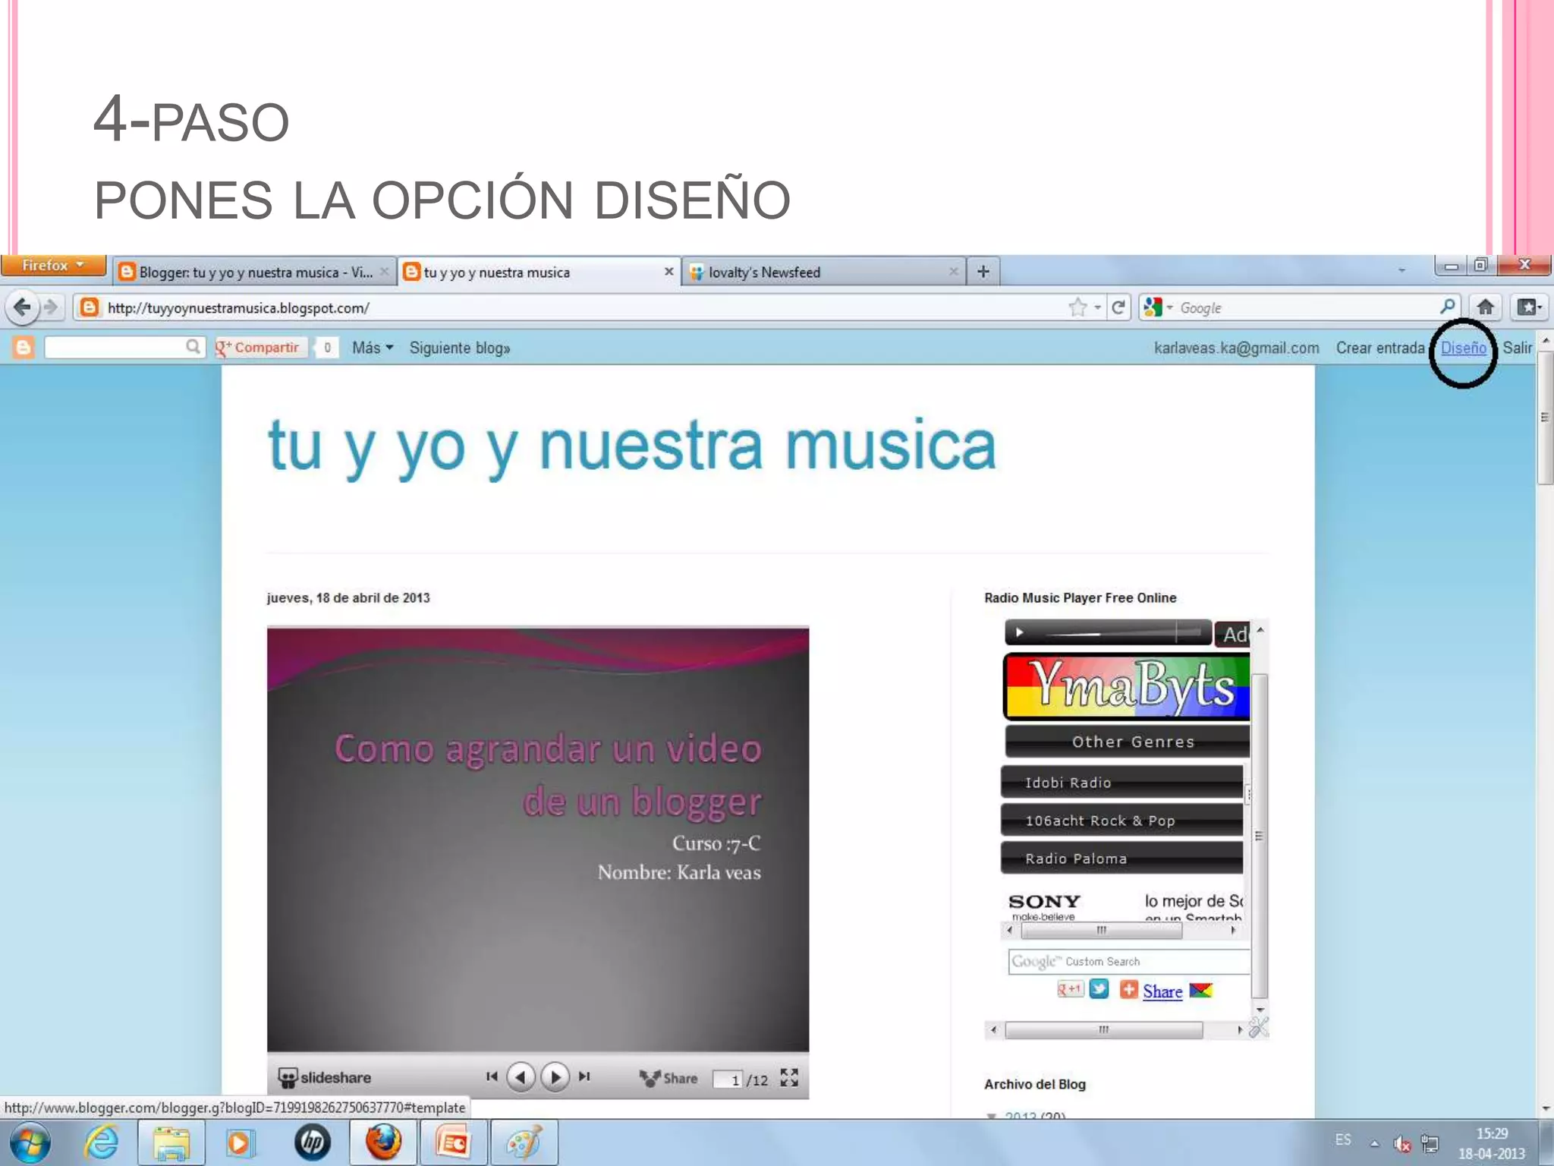The height and width of the screenshot is (1166, 1554).
Task: Toggle slideshare fullscreen view
Action: point(789,1077)
